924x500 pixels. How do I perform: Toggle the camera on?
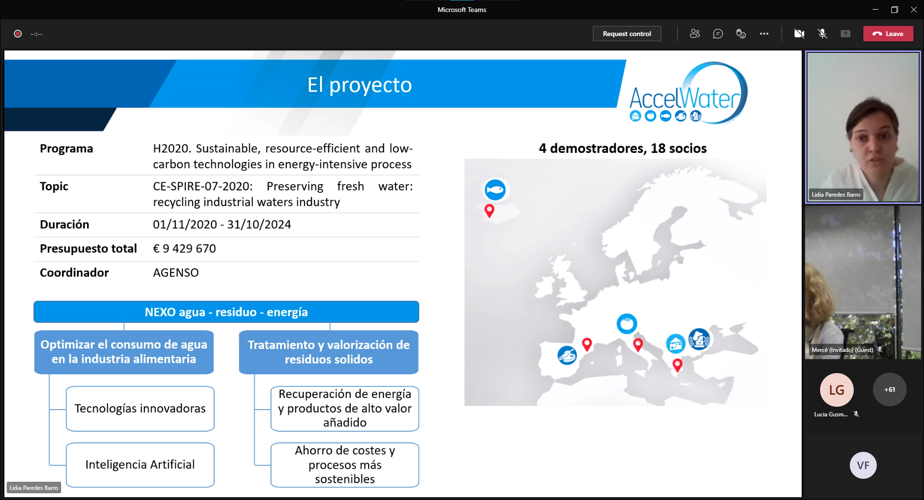click(799, 34)
